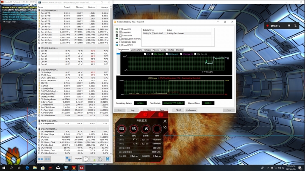Close the system monitor overlay widget
The height and width of the screenshot is (171, 305).
165,121
